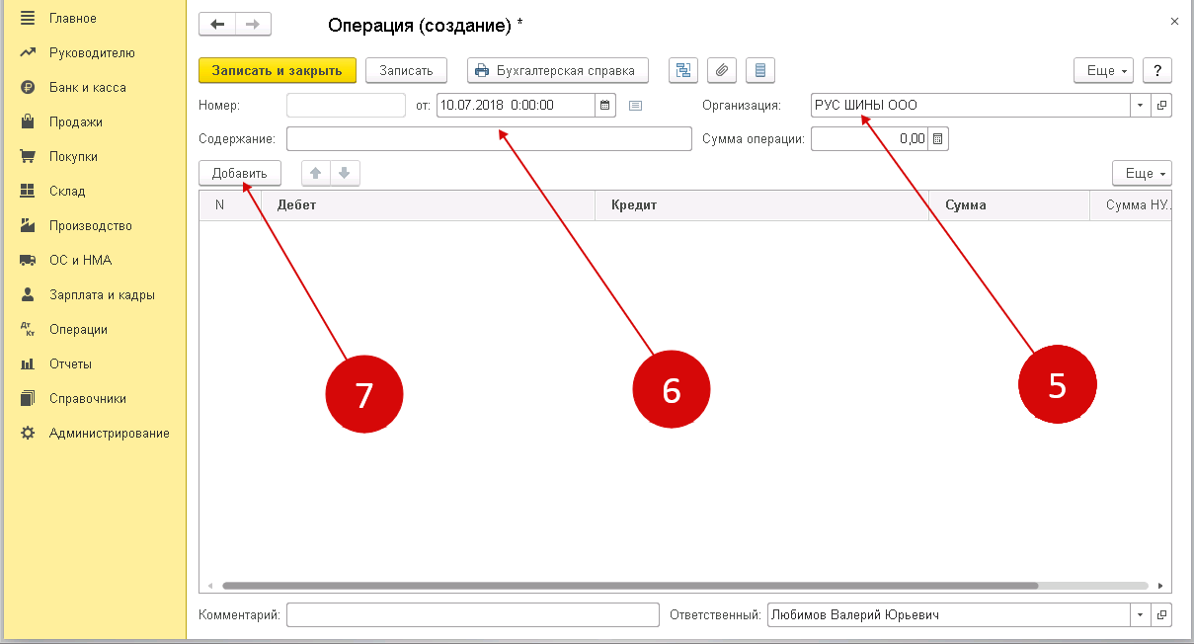Open the Руководителю section
This screenshot has height=644, width=1194.
[92, 52]
